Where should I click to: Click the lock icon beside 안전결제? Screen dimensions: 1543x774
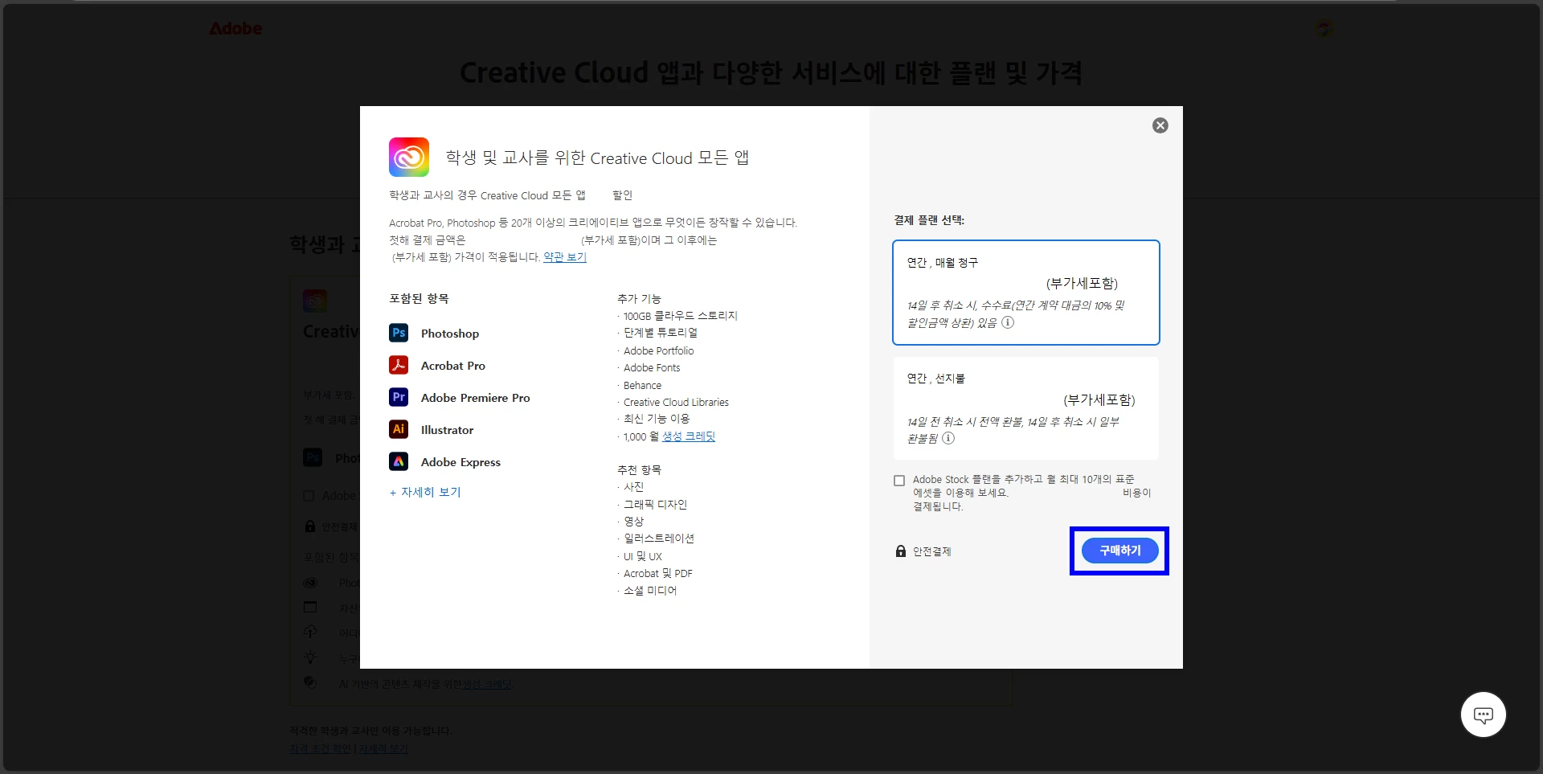tap(901, 551)
